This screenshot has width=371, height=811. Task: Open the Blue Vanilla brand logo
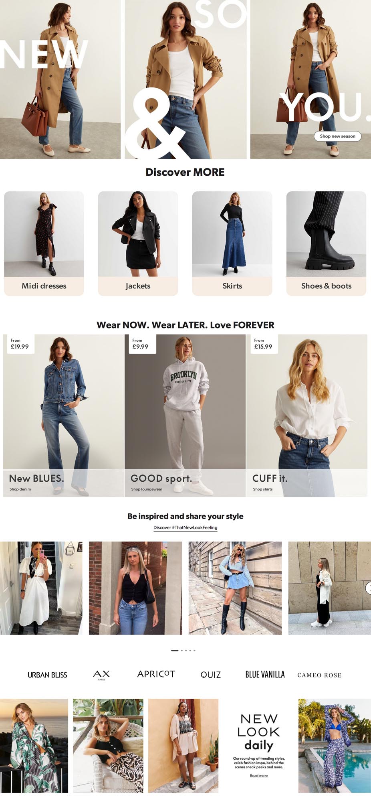pos(265,675)
